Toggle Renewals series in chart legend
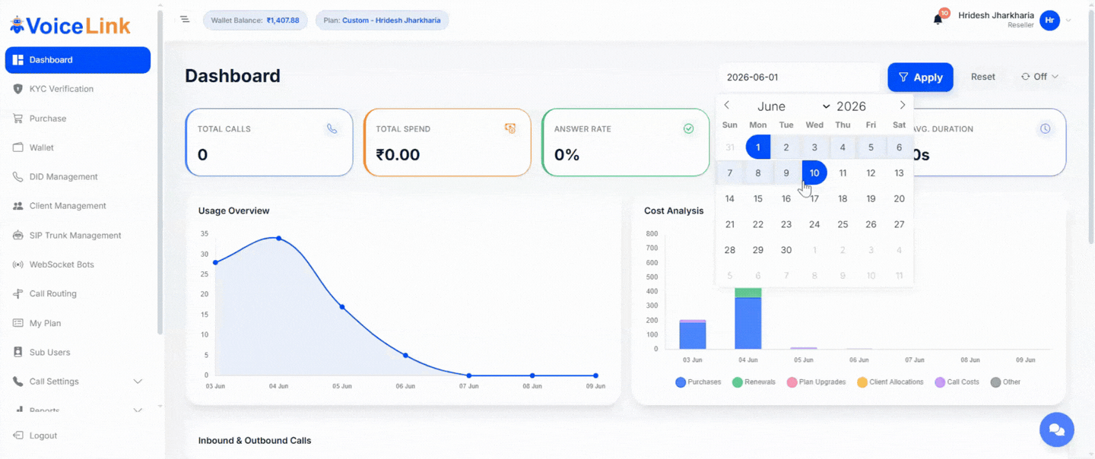The height and width of the screenshot is (459, 1095). coord(754,382)
